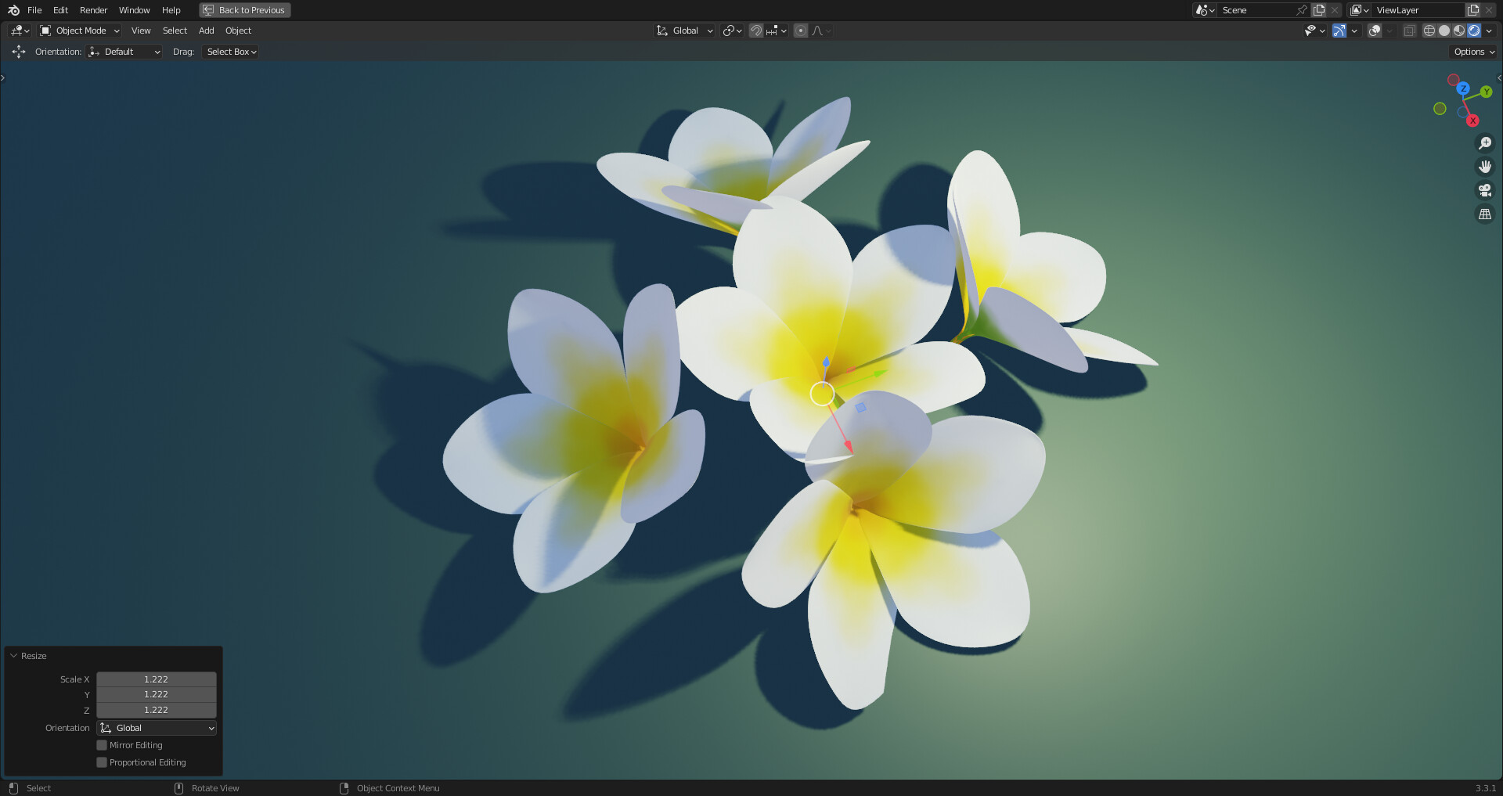The height and width of the screenshot is (796, 1503).
Task: Enable Mirror Editing in the Resize panel
Action: pyautogui.click(x=101, y=745)
